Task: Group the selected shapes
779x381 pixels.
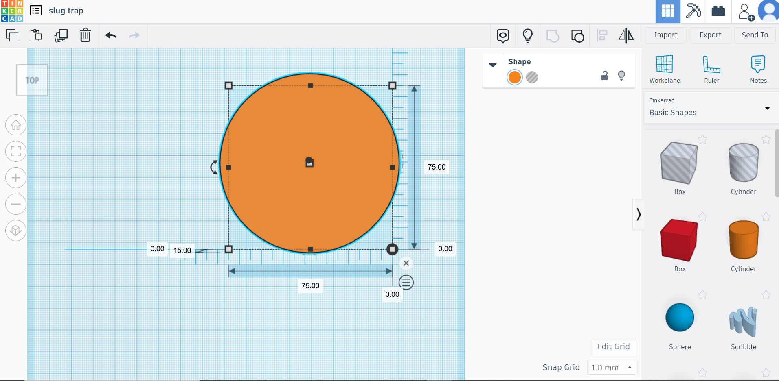Action: [x=553, y=36]
